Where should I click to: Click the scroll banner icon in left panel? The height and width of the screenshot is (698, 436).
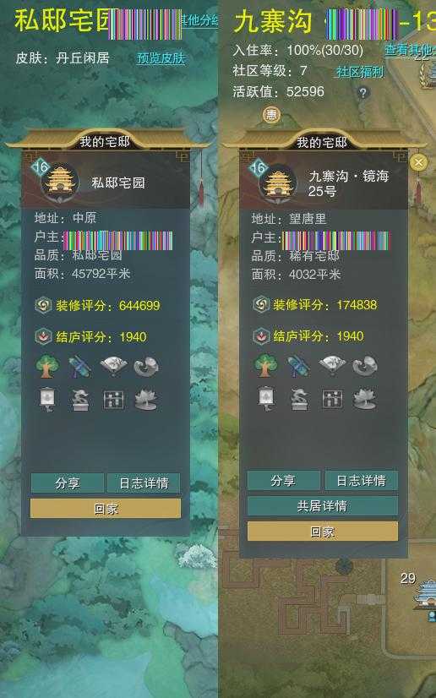pyautogui.click(x=47, y=399)
